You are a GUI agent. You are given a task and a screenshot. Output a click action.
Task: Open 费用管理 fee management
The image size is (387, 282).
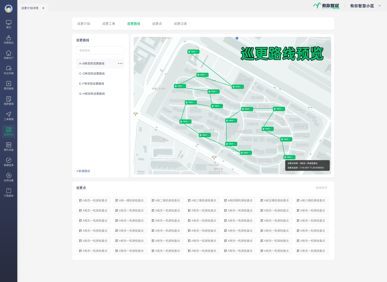pos(9,84)
